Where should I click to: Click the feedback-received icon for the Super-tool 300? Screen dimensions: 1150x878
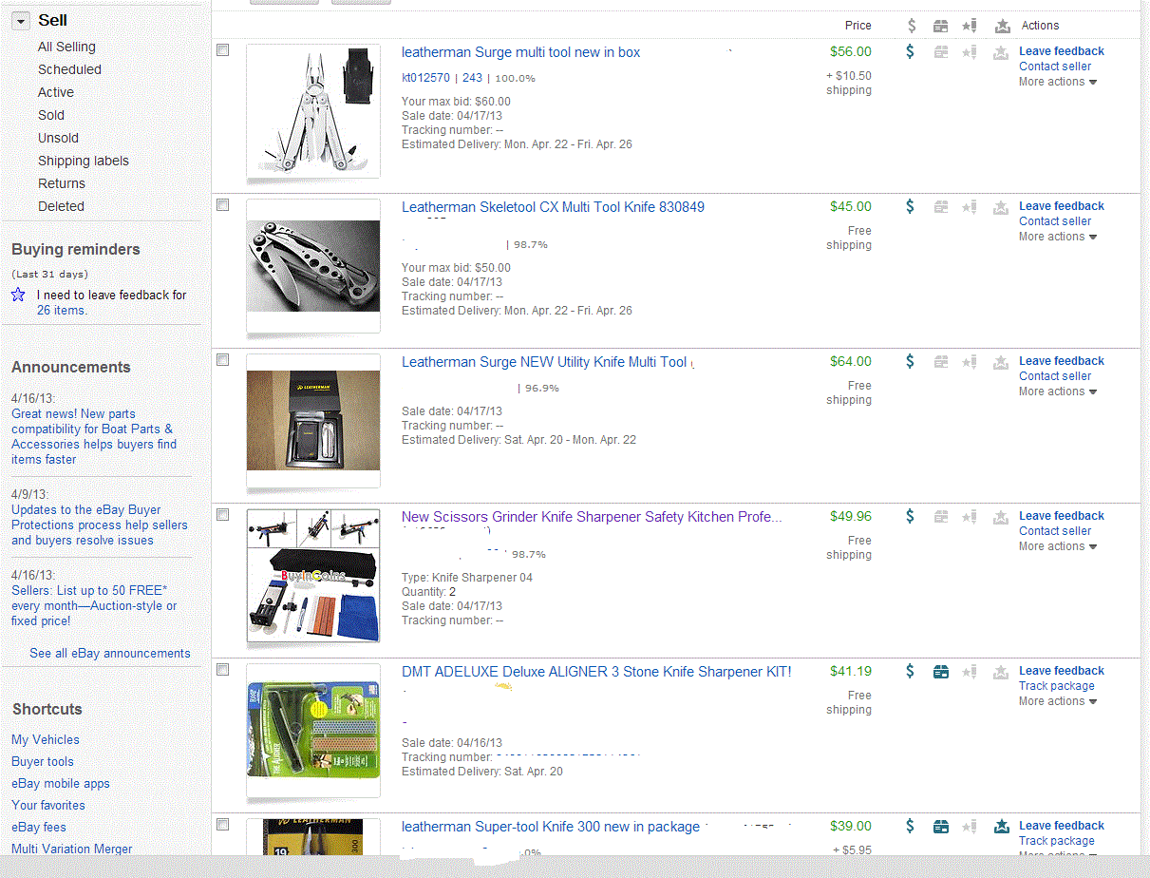[1001, 827]
